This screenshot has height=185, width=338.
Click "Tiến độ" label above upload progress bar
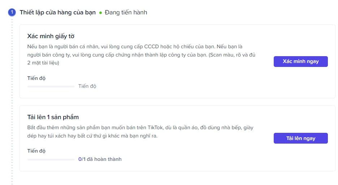click(x=36, y=151)
